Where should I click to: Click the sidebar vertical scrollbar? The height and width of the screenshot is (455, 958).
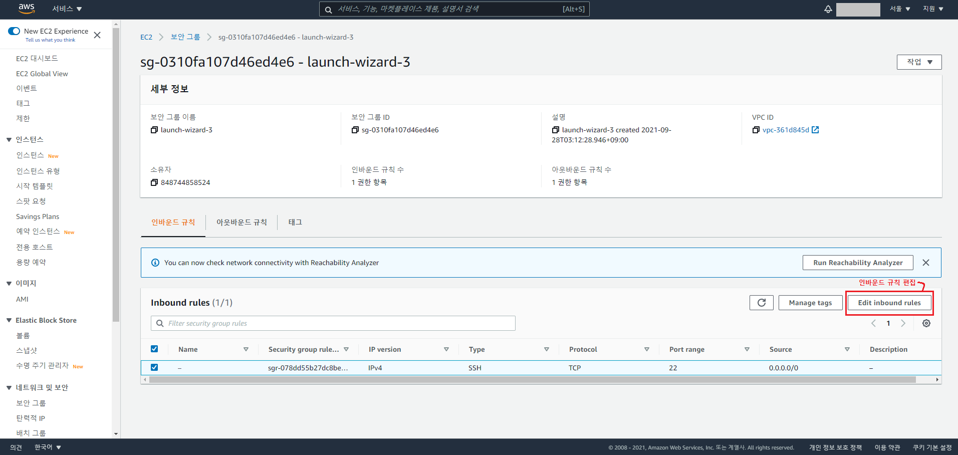click(116, 175)
